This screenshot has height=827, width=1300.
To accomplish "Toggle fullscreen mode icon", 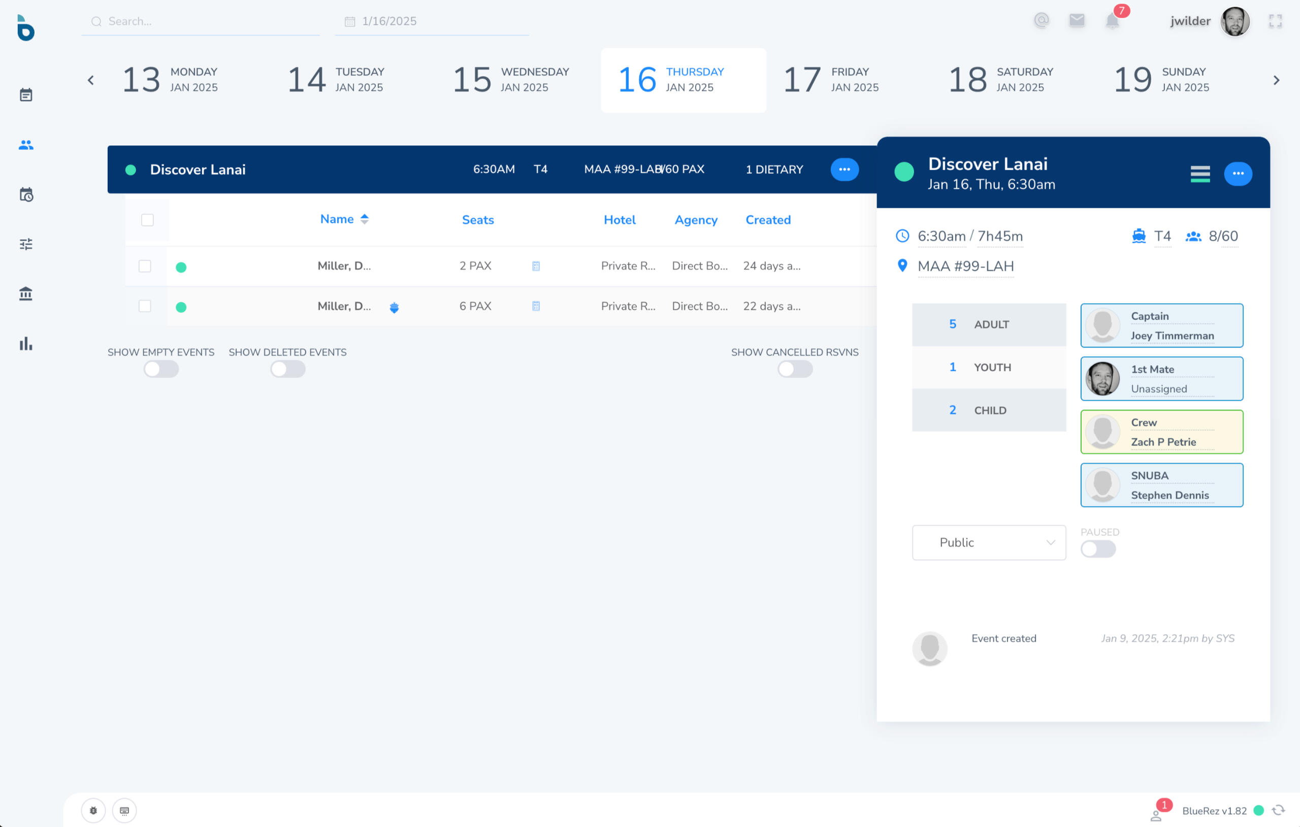I will [1275, 21].
